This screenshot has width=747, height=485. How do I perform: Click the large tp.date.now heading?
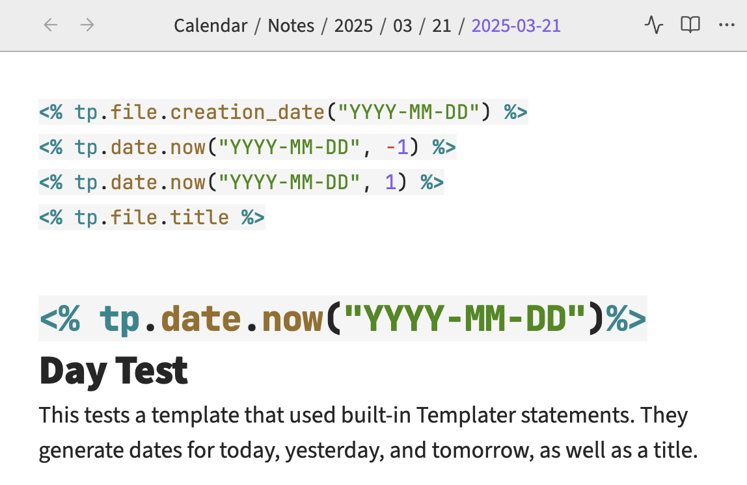tap(343, 319)
